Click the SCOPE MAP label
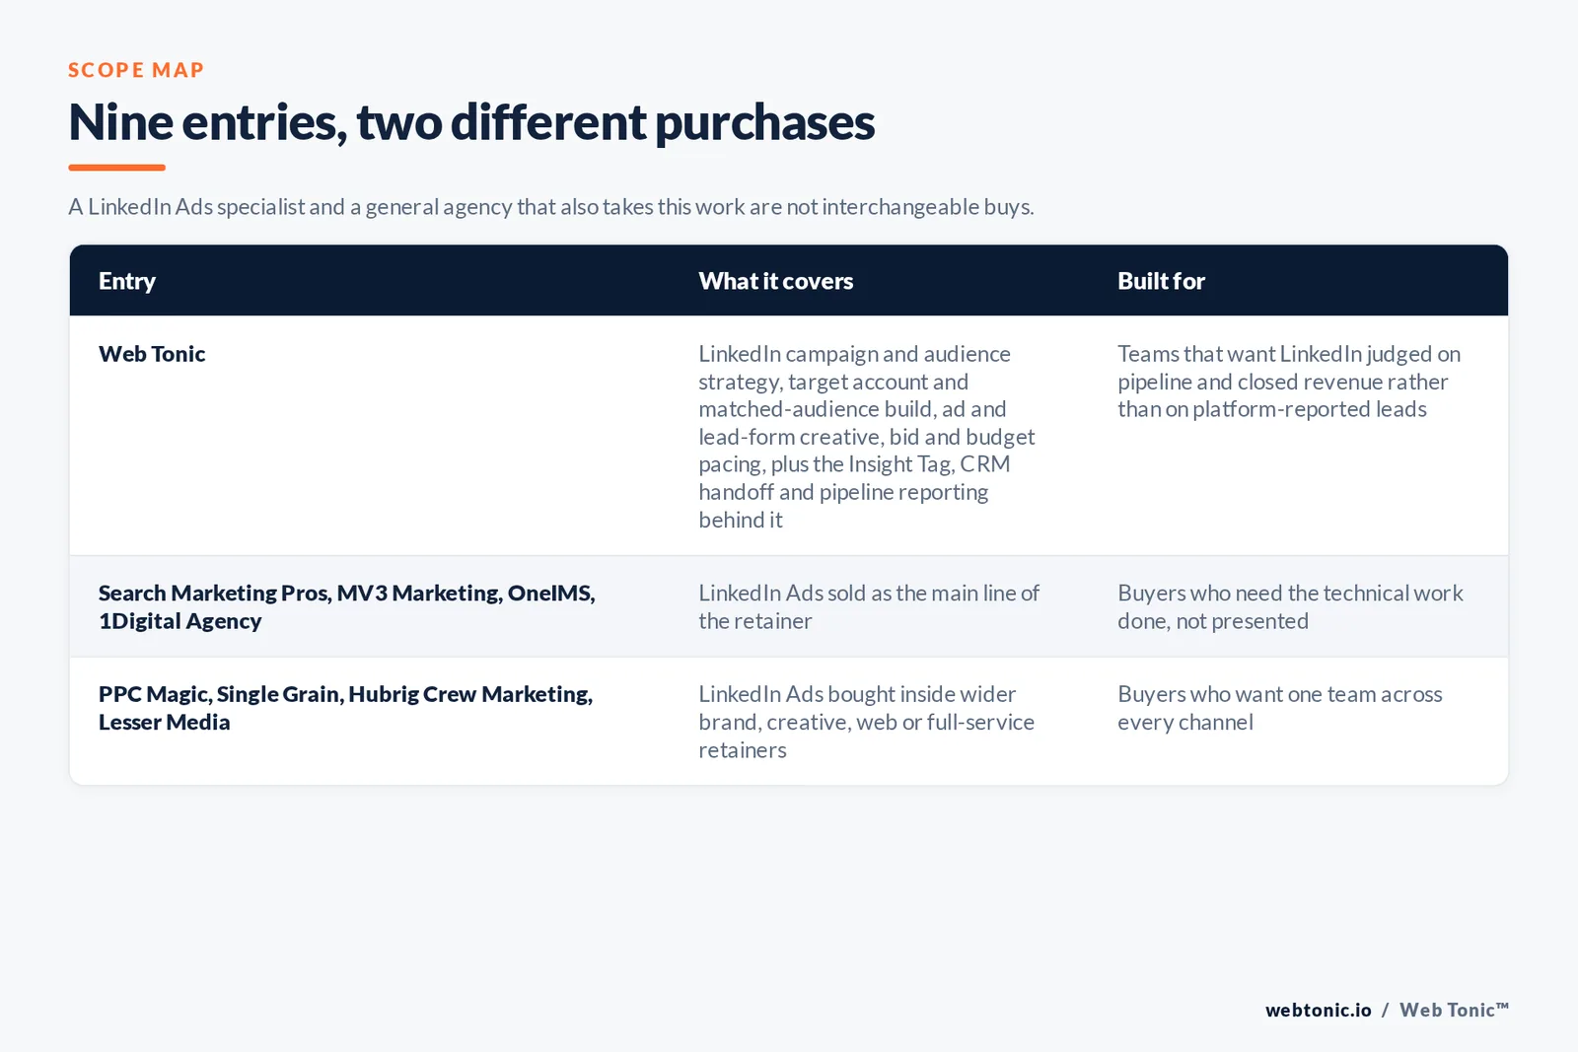This screenshot has height=1052, width=1578. click(136, 70)
